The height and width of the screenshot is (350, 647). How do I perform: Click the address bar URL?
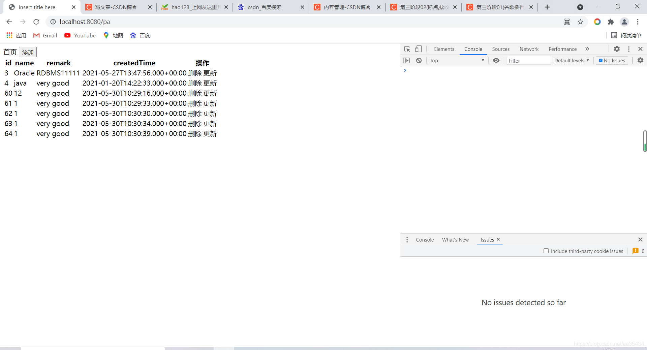click(85, 22)
